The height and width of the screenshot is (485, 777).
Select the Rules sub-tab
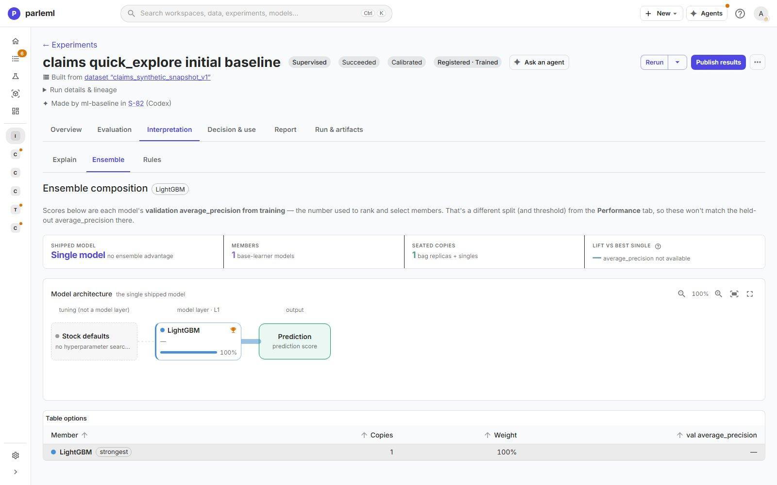click(152, 160)
